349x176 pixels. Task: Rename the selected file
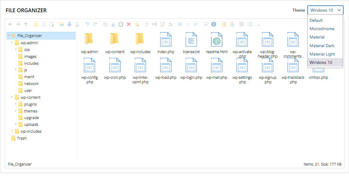pos(154,24)
